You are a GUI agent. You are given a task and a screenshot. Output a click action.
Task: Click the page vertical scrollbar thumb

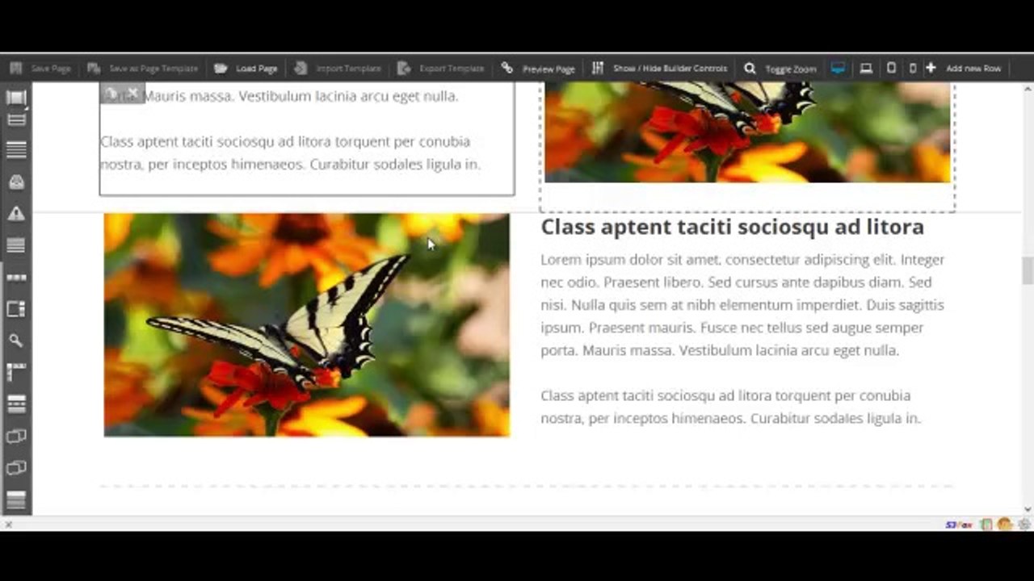1028,270
